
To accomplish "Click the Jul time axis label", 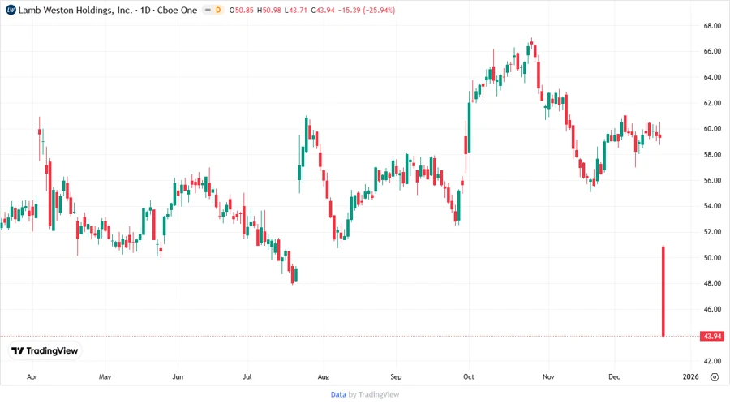I will [x=247, y=376].
